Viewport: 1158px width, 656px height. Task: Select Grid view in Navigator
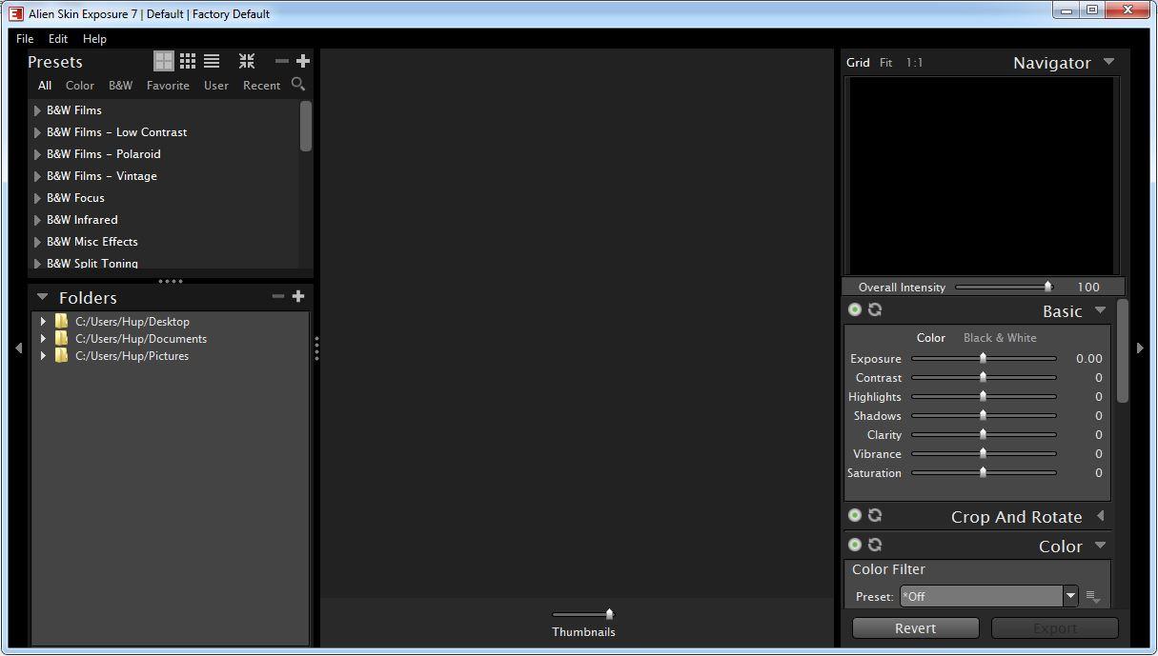click(x=858, y=63)
